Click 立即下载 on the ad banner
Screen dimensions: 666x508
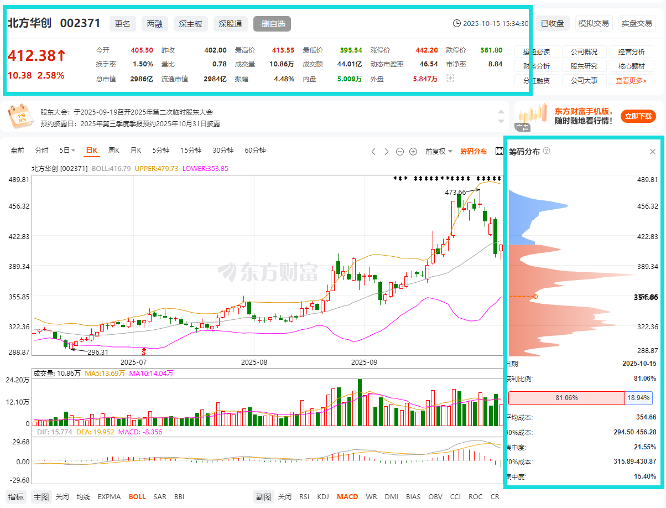[638, 116]
